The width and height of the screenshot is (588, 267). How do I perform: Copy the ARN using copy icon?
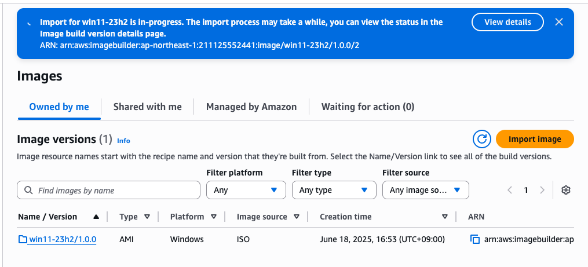click(x=475, y=239)
